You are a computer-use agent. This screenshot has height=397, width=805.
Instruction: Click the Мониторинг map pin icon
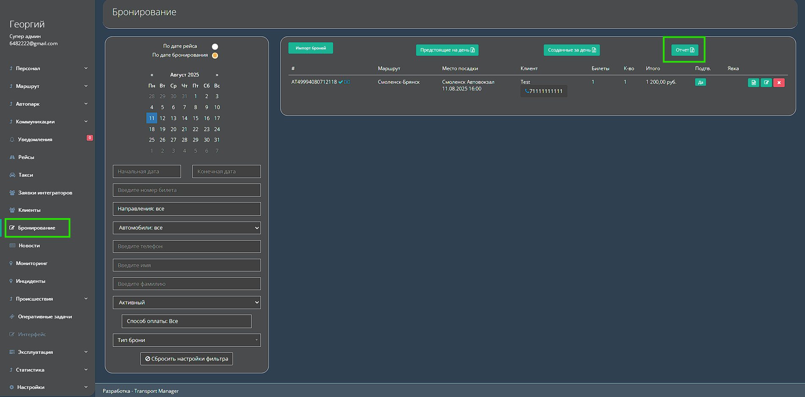(11, 263)
